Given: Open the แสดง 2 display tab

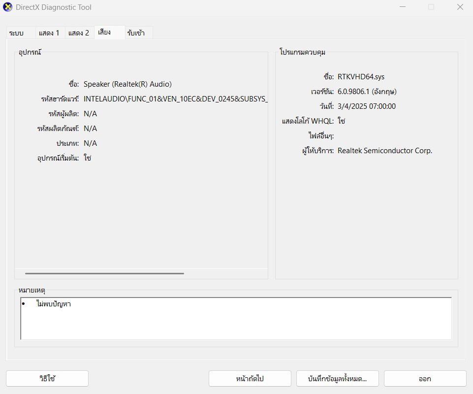Looking at the screenshot, I should (x=79, y=33).
